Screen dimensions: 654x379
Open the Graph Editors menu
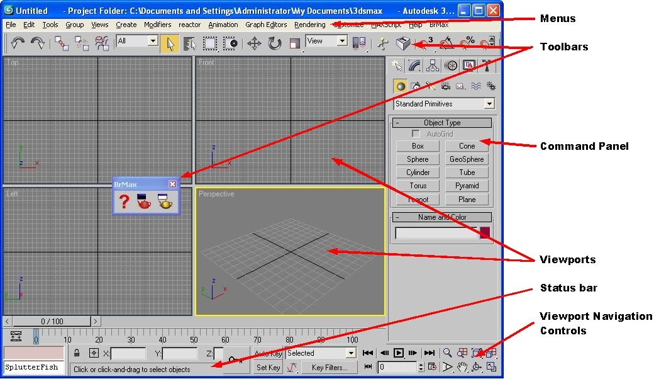266,25
